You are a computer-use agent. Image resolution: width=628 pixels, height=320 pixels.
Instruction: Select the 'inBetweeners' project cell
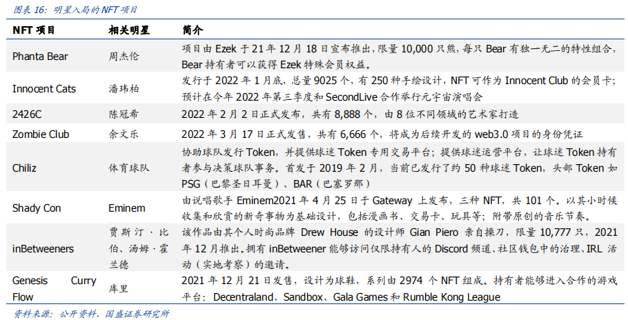[x=43, y=249]
